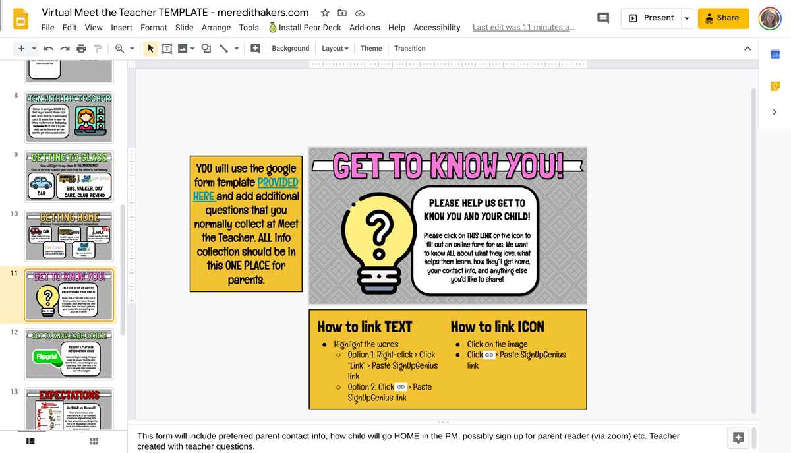Open Present options dropdown arrow

coord(687,18)
